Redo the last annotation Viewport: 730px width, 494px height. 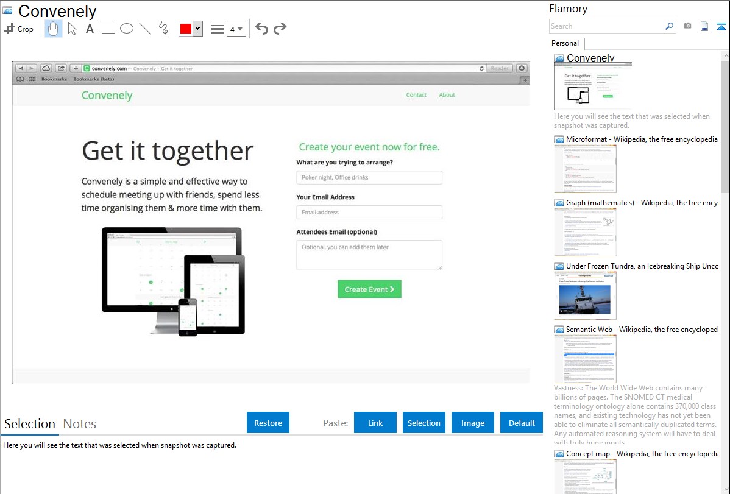280,29
